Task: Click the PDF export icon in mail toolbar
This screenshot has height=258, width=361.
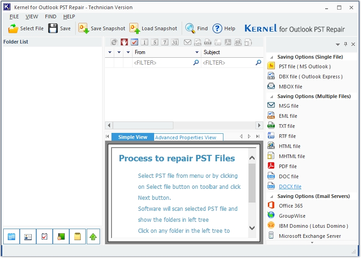Action: 228,42
